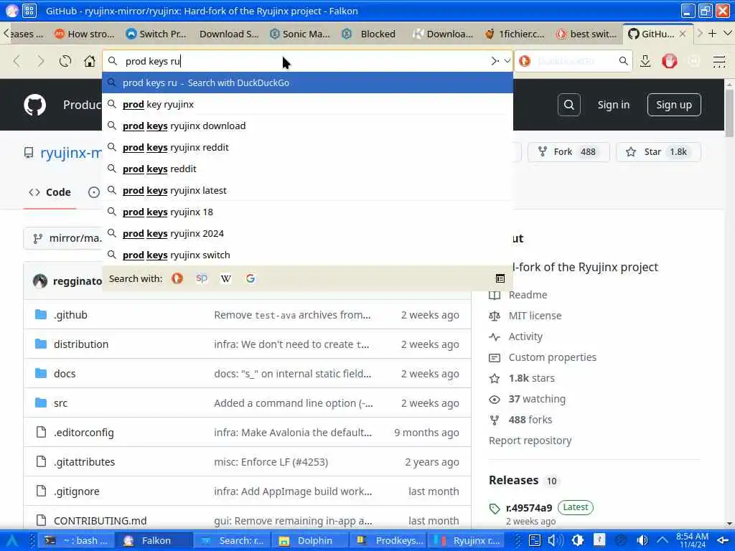Viewport: 735px width, 551px height.
Task: Open the clipboard icon in system tray
Action: click(x=535, y=540)
